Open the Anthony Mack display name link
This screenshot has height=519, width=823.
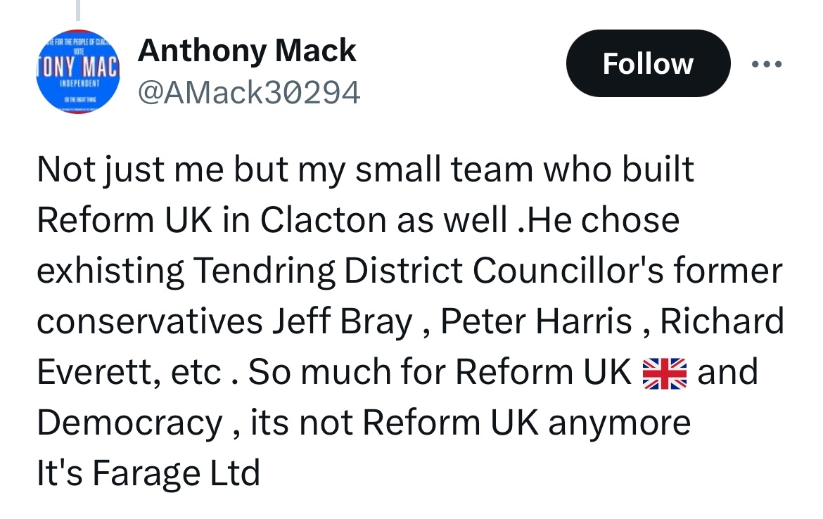pos(247,51)
